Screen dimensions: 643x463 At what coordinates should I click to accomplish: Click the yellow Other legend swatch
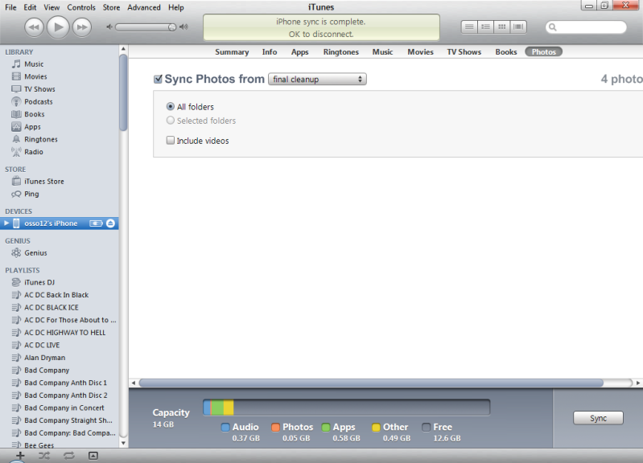tap(376, 428)
